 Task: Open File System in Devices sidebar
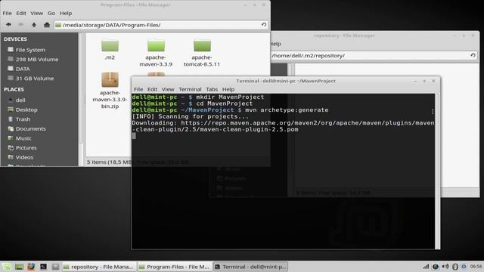pyautogui.click(x=27, y=50)
